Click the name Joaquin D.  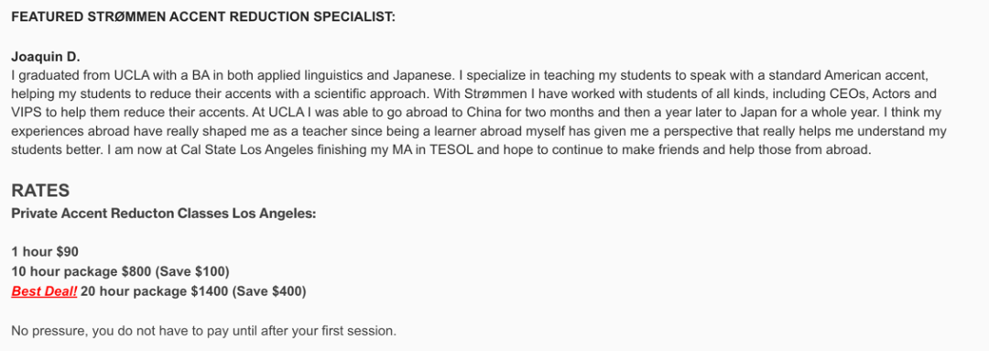tap(46, 57)
